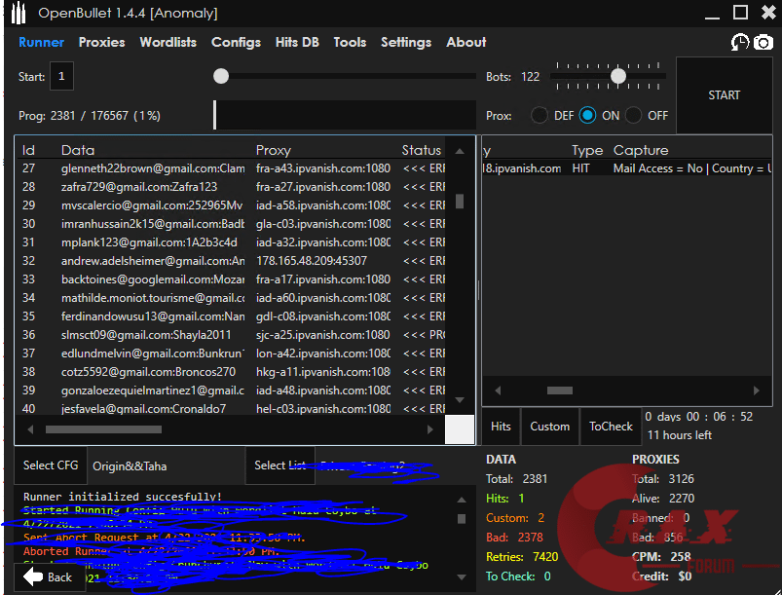Click the hits panel's scroll-left arrow
The height and width of the screenshot is (595, 782).
coord(496,390)
